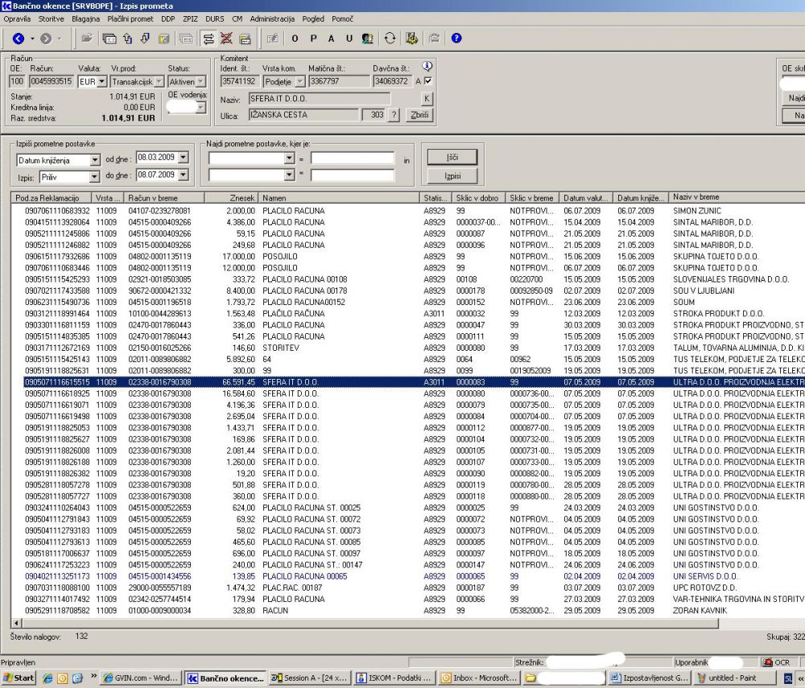
Task: Click the blue info icon in Komitent
Action: pyautogui.click(x=427, y=67)
